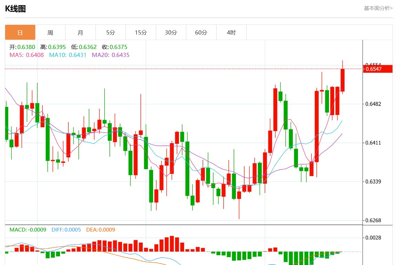397x265 pixels.
Task: Click the 0.6482 price axis label
Action: click(x=373, y=104)
